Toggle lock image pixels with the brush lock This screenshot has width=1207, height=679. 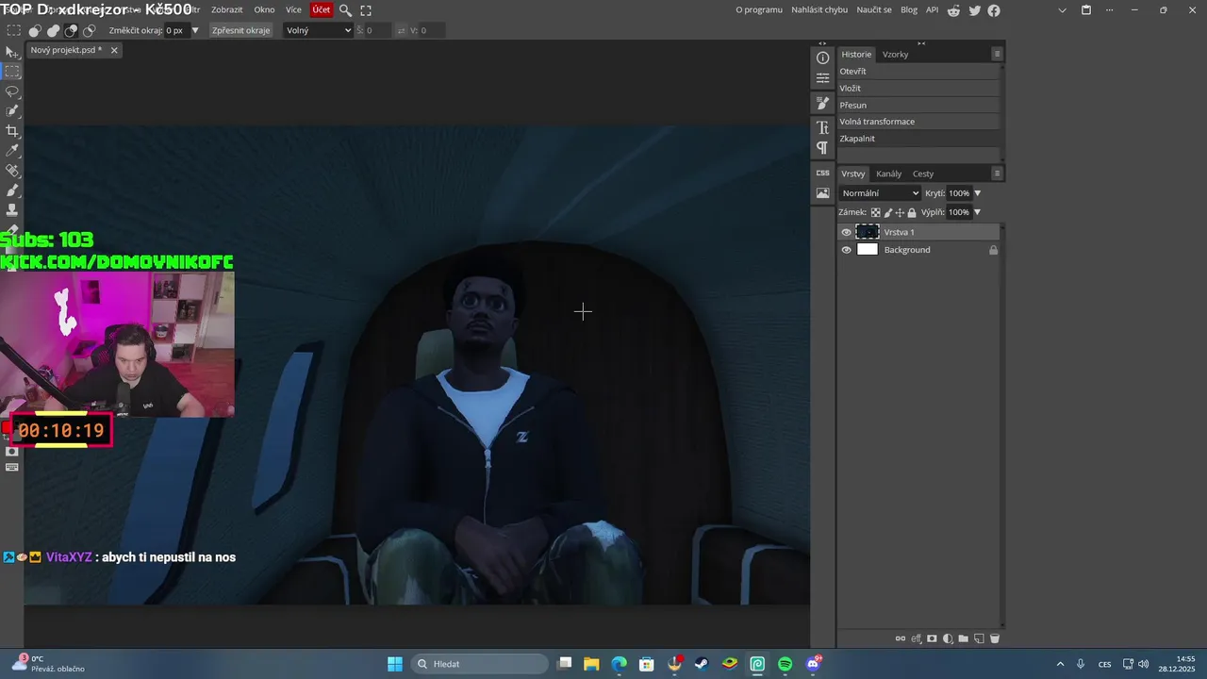(887, 212)
